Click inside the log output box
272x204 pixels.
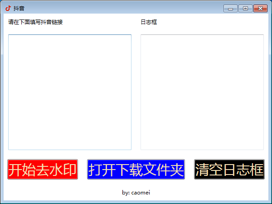click(x=202, y=92)
